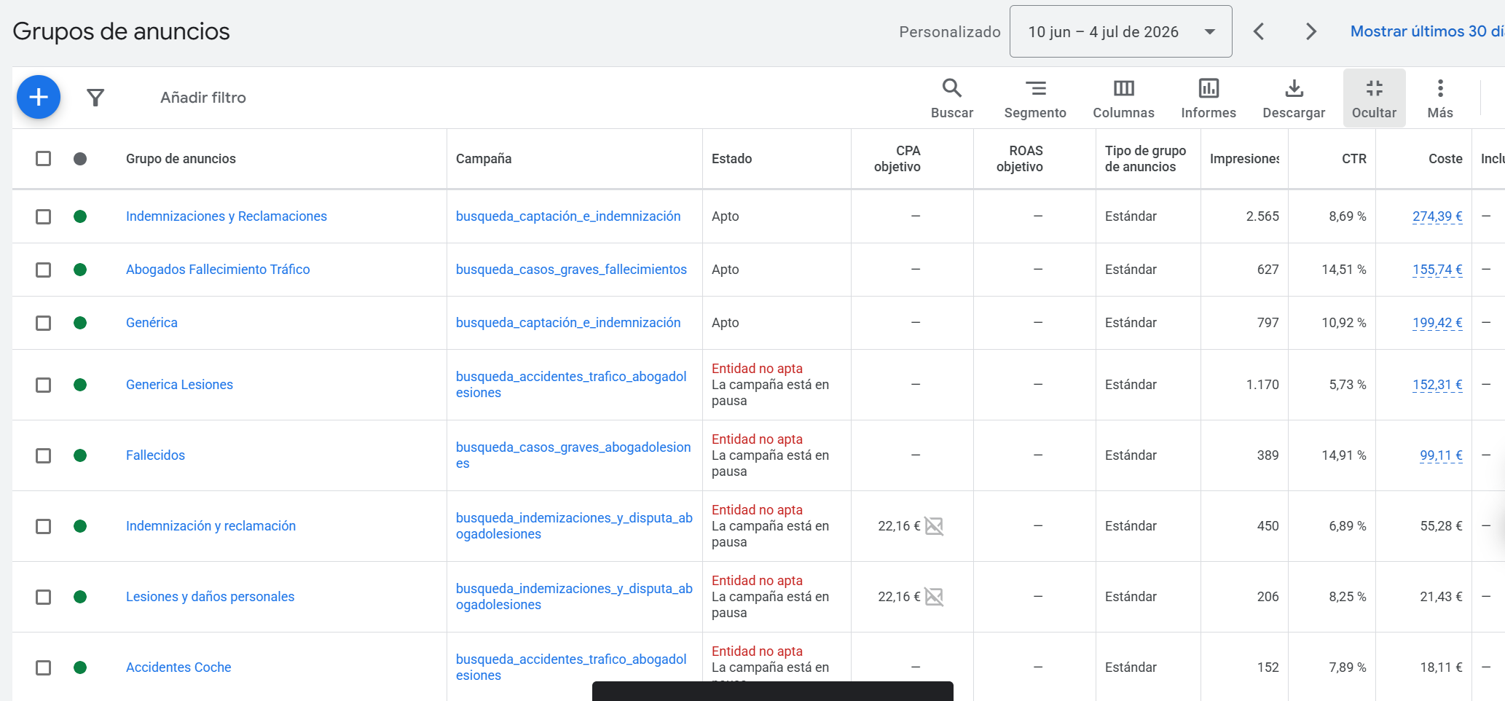Viewport: 1505px width, 701px height.
Task: Expand the date range dropdown
Action: tap(1120, 31)
